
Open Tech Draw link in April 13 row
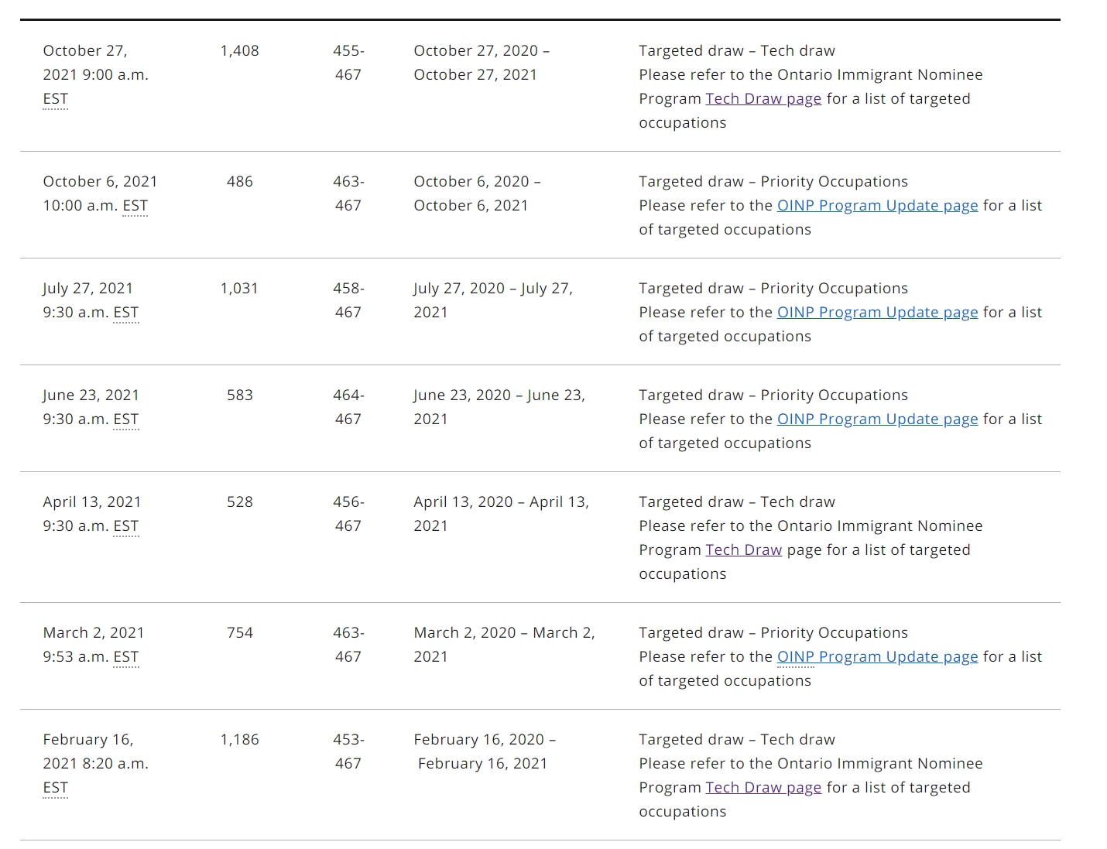point(743,550)
